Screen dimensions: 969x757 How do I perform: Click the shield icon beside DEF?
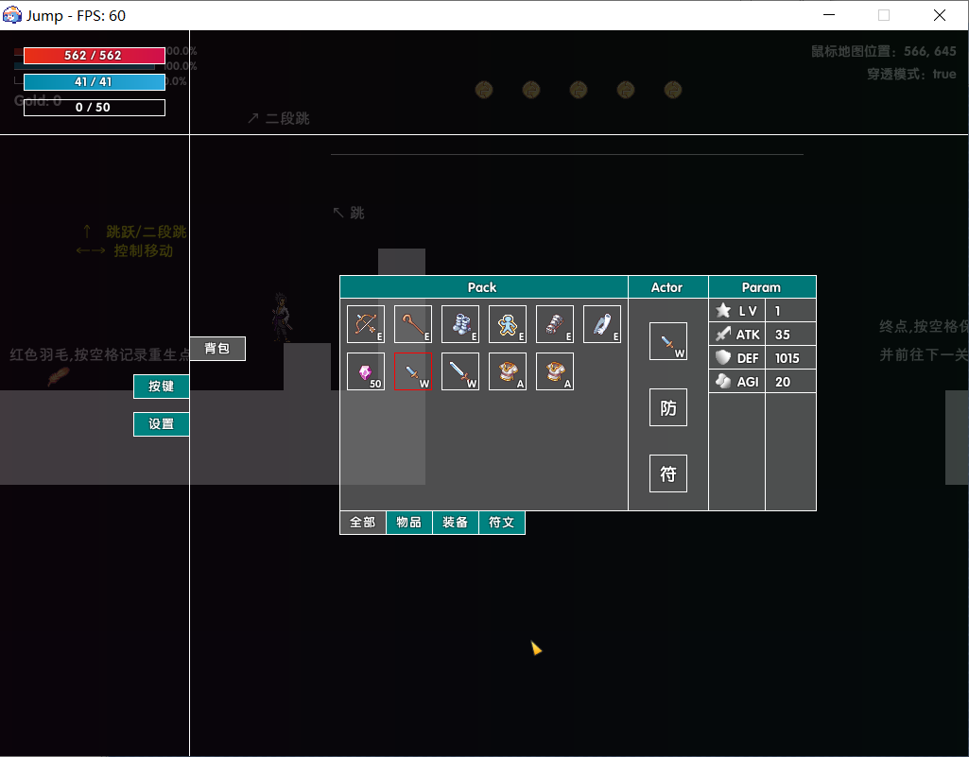pyautogui.click(x=723, y=358)
